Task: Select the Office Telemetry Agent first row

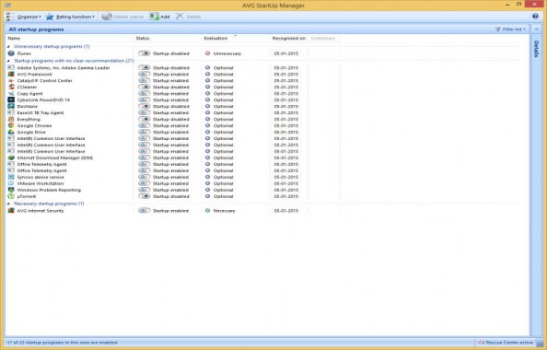Action: (x=174, y=164)
